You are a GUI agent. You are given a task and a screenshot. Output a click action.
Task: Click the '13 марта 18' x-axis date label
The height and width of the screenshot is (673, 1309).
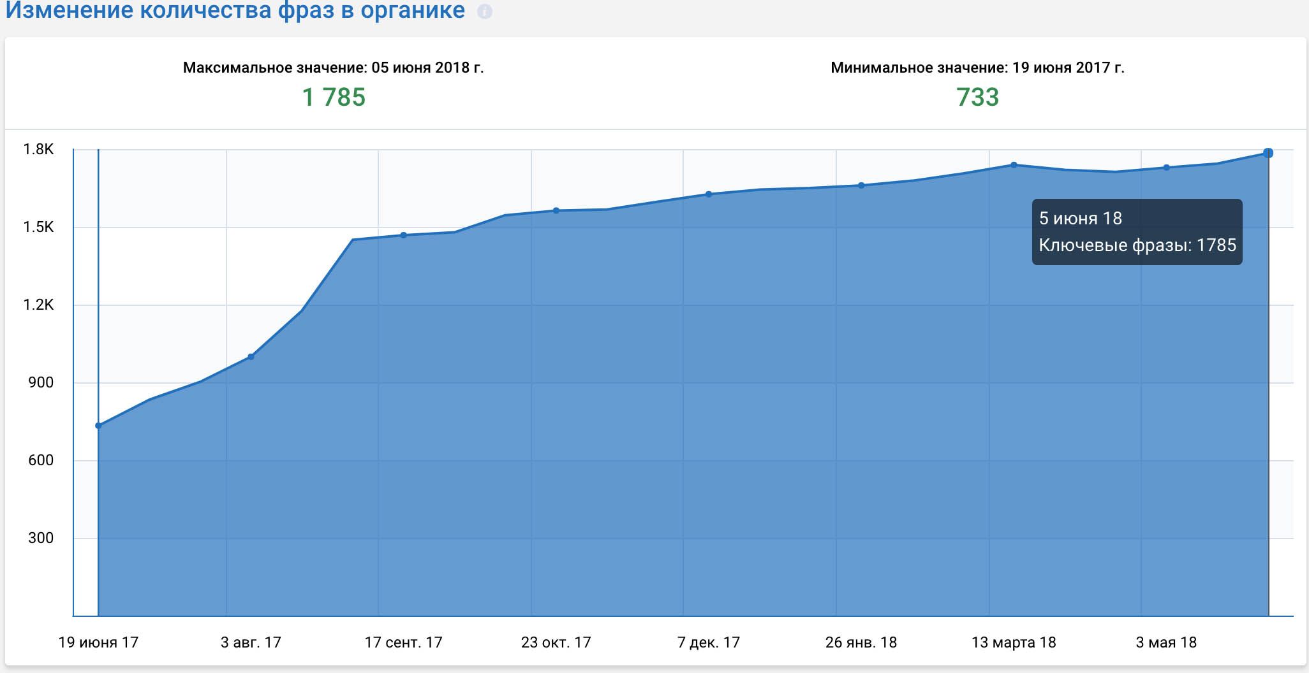click(1014, 642)
